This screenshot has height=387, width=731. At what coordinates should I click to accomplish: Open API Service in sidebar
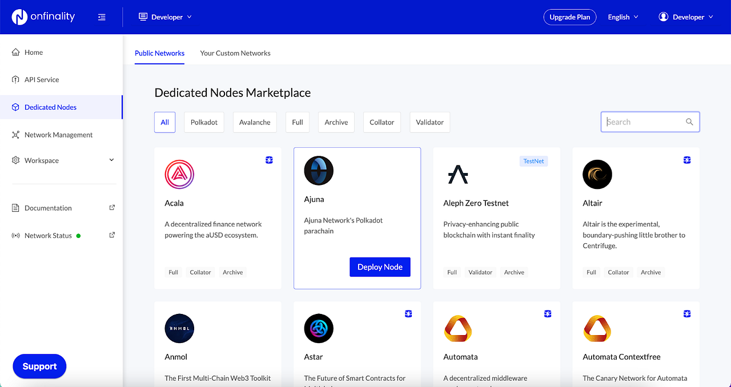click(x=61, y=79)
